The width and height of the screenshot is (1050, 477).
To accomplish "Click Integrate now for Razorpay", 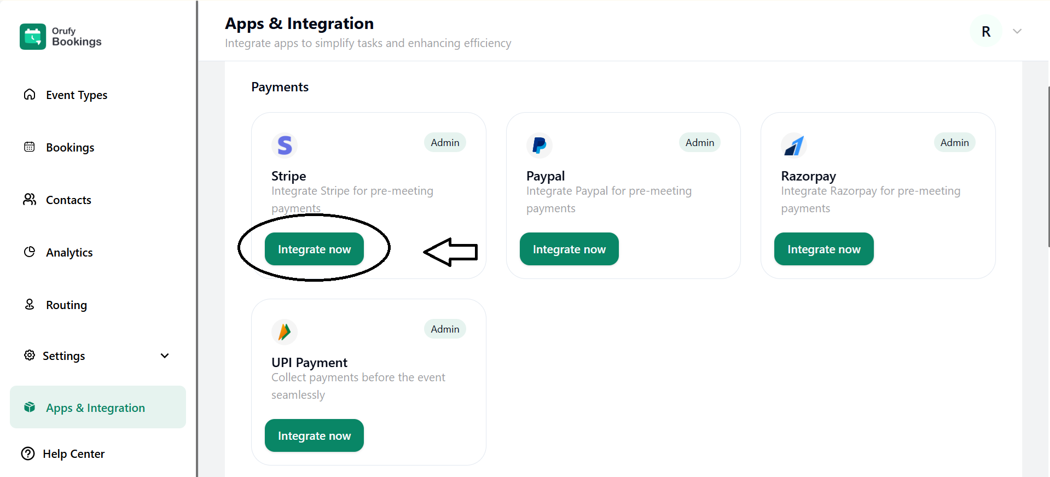I will click(823, 249).
